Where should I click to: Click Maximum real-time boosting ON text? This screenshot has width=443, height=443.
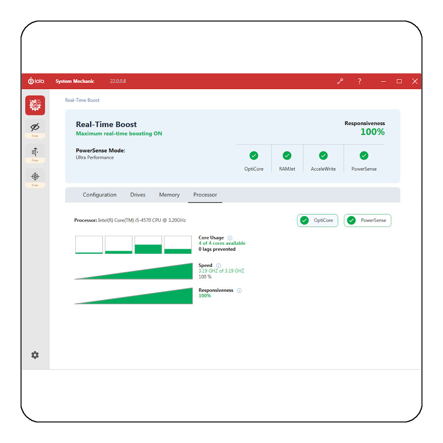(119, 133)
